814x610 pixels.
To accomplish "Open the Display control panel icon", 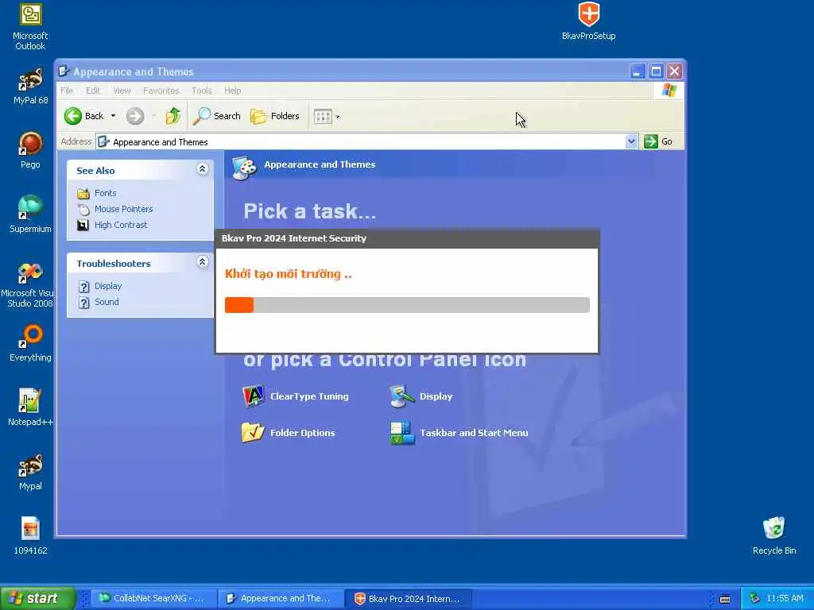I will click(x=421, y=396).
